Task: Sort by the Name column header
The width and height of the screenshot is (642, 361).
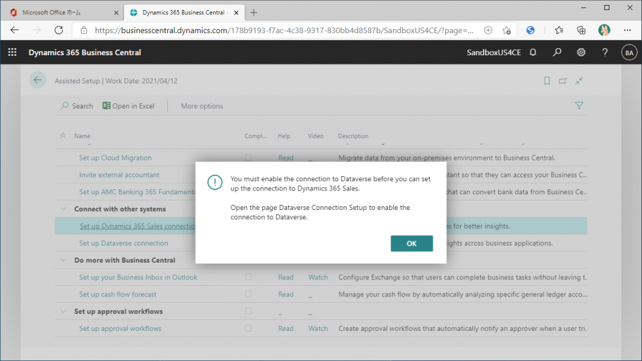Action: point(82,136)
